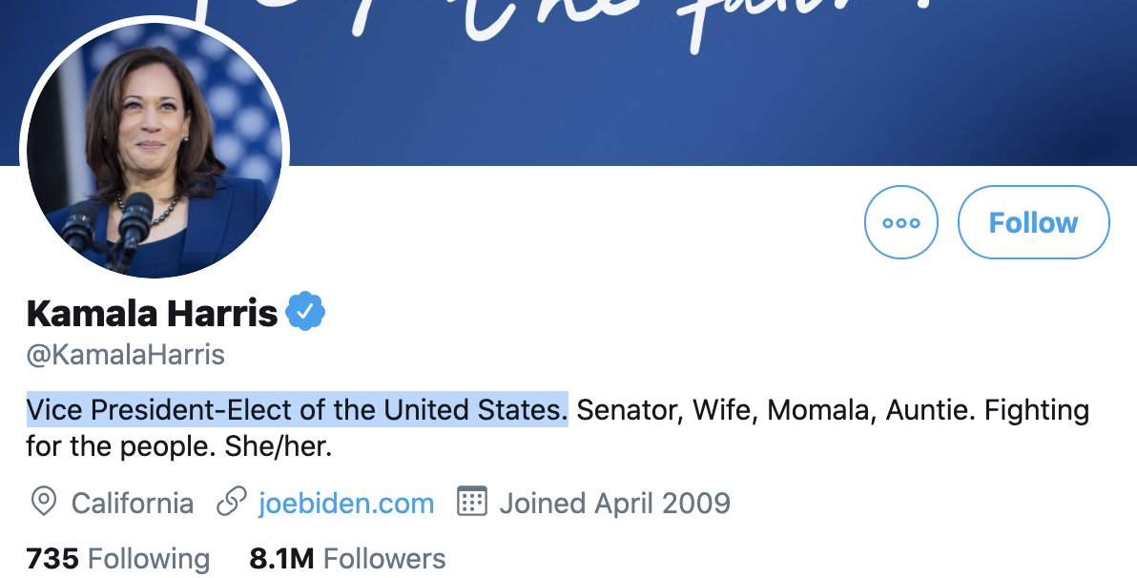Viewport: 1137px width, 578px height.
Task: Click the @KamalaHarris username handle
Action: point(124,355)
